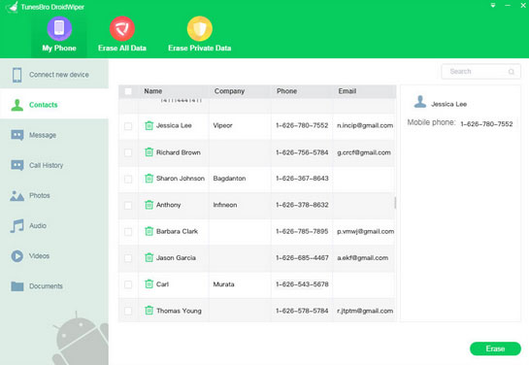Click the Audio music note icon
Screen dimensions: 529x365
click(17, 225)
